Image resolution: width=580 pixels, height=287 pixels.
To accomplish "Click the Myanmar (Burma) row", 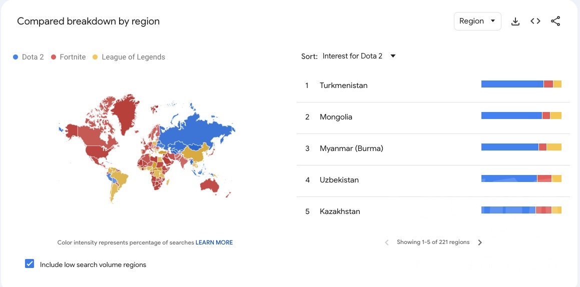I will click(x=351, y=148).
